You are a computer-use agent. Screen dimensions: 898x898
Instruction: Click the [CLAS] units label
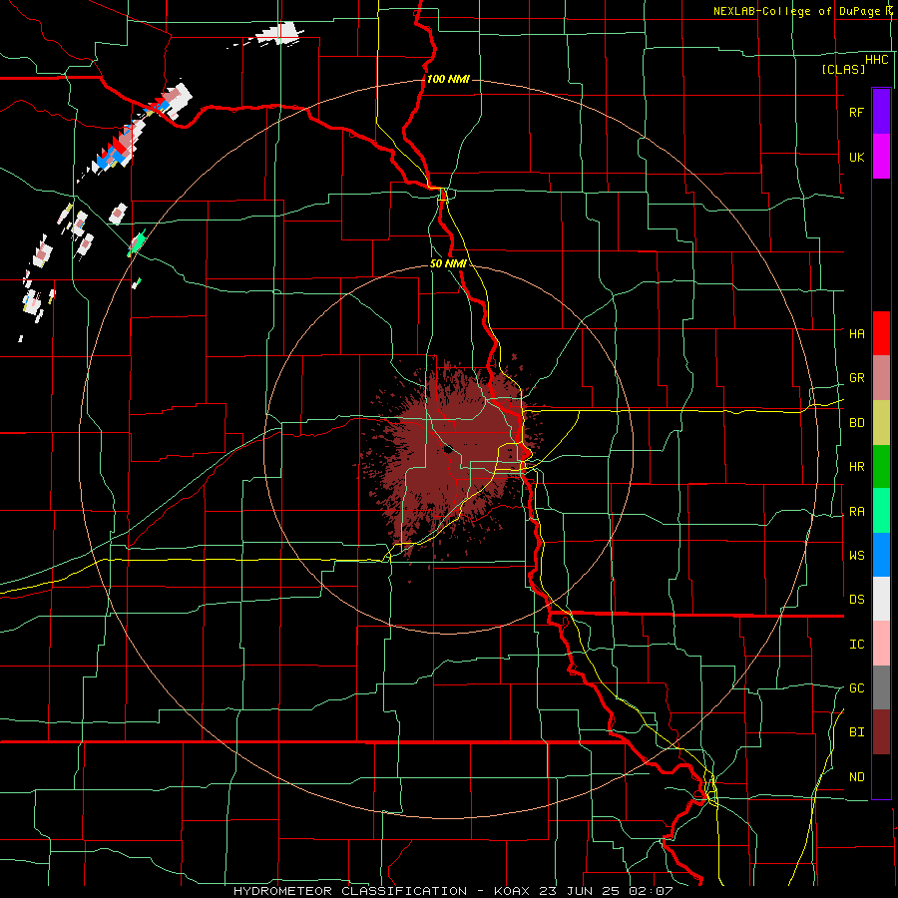coord(843,69)
